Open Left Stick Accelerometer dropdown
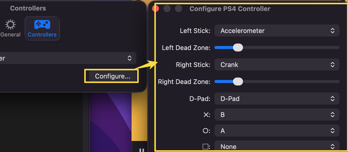The image size is (348, 152). (277, 31)
